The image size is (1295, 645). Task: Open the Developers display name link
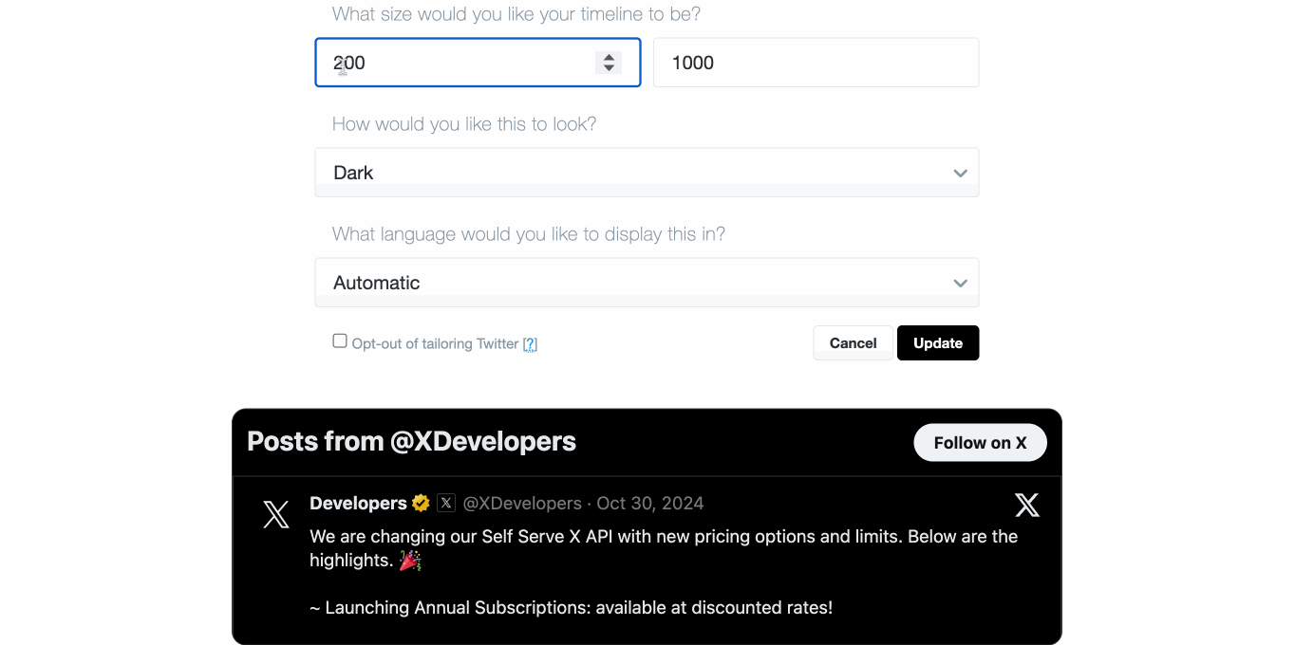[x=358, y=504]
